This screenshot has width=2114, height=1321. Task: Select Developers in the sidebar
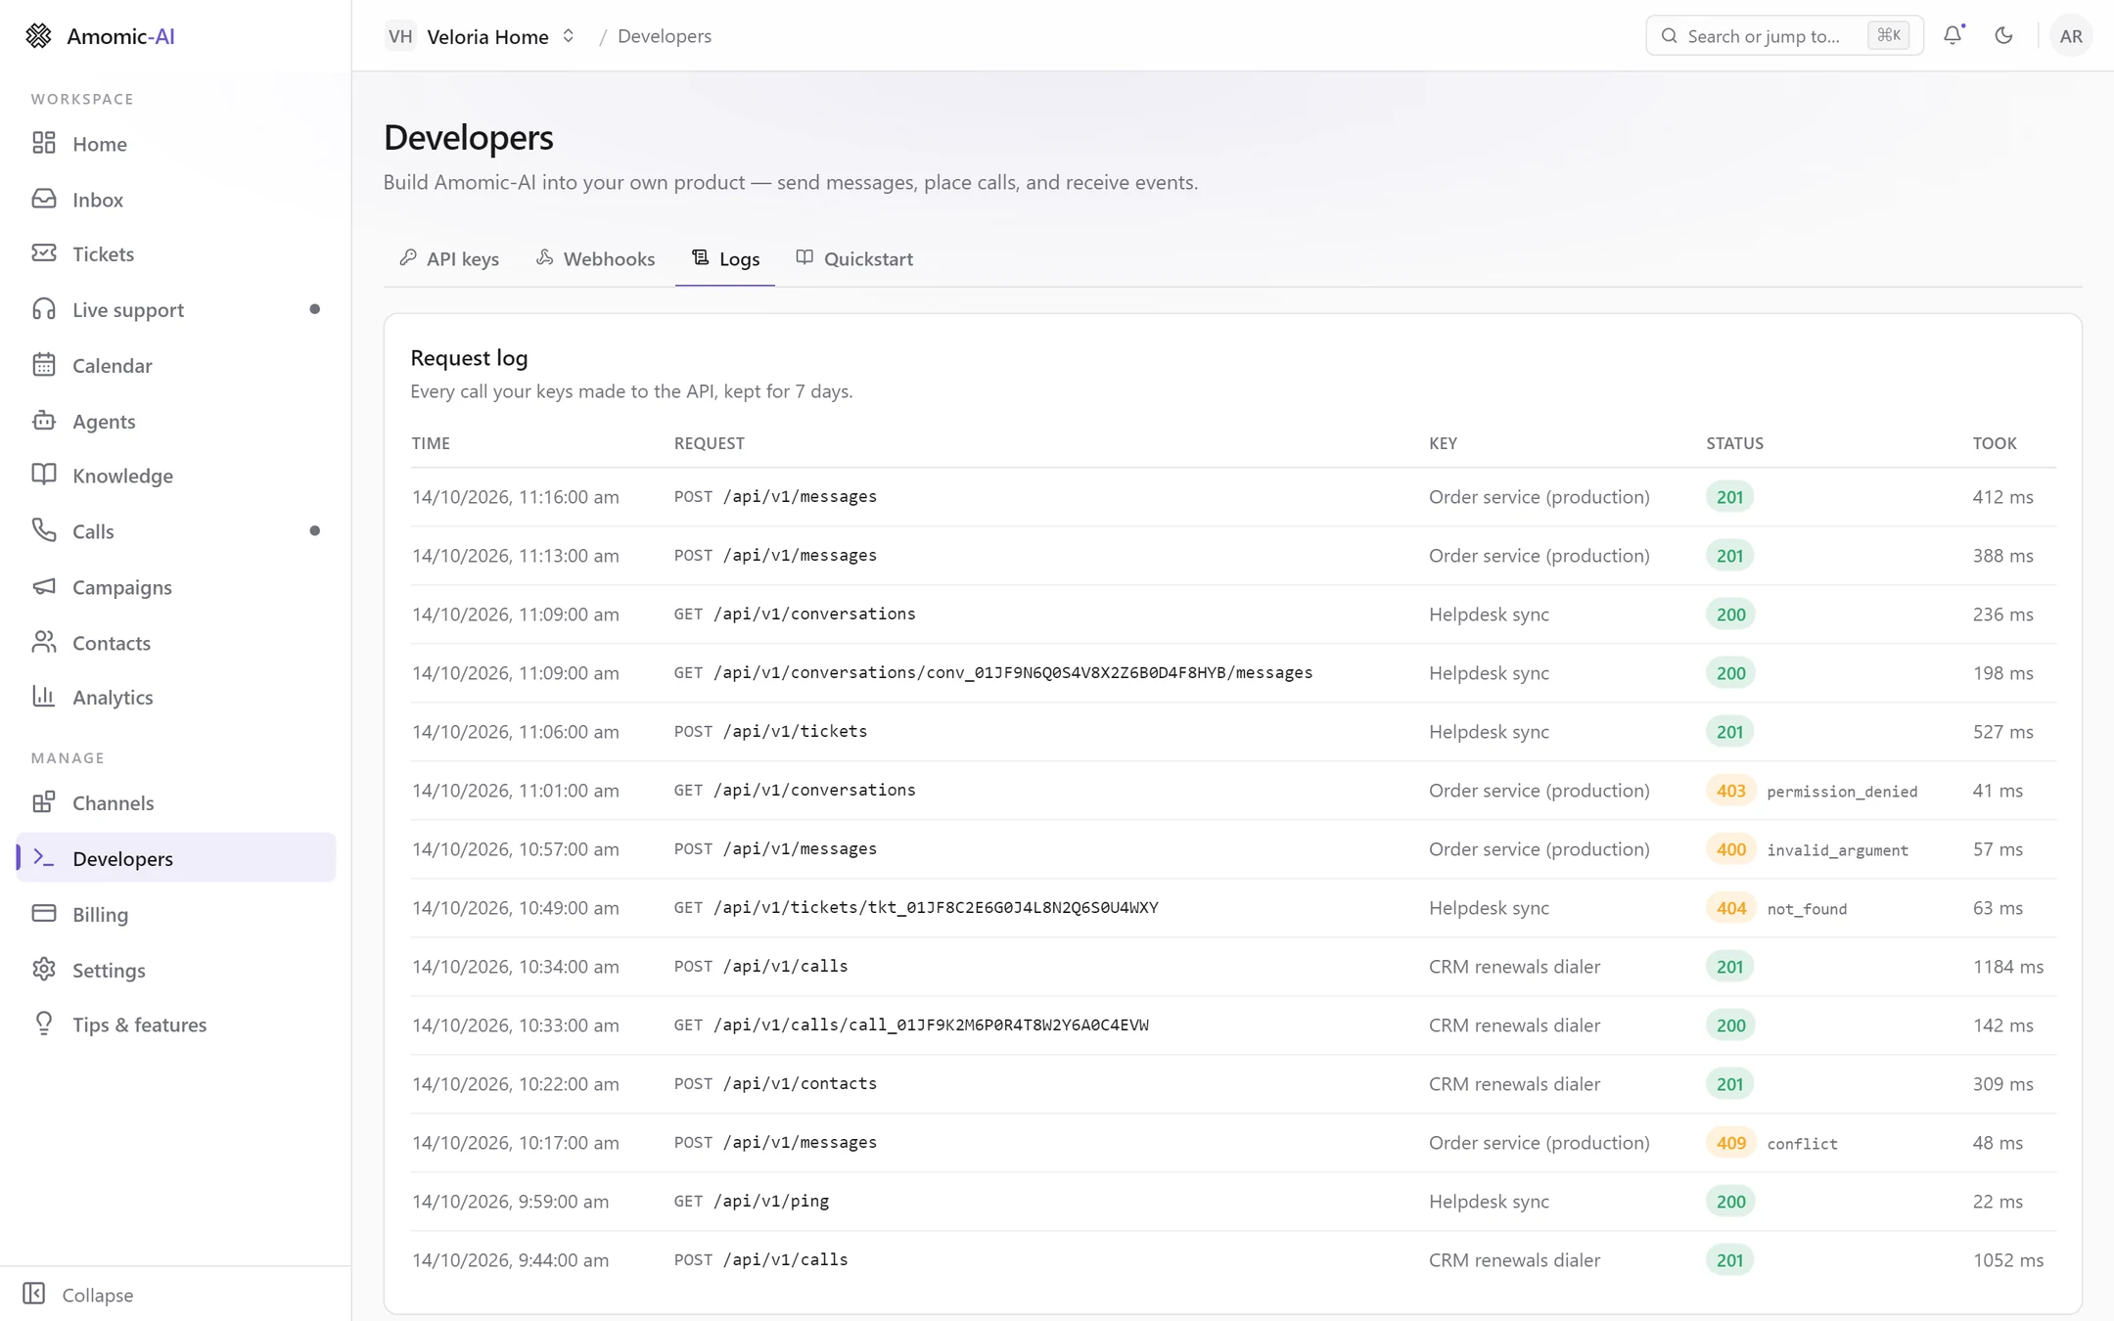tap(176, 858)
